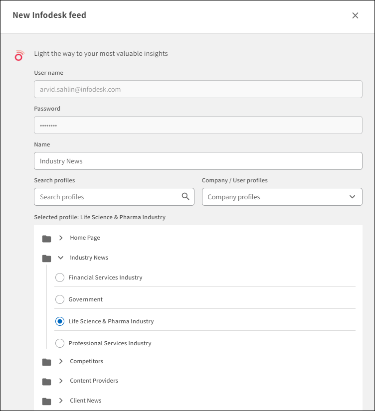Expand the Home Page tree item
375x411 pixels.
[x=61, y=238]
